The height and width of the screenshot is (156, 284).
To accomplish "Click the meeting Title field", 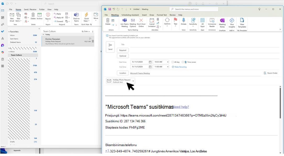I will click(x=205, y=44).
